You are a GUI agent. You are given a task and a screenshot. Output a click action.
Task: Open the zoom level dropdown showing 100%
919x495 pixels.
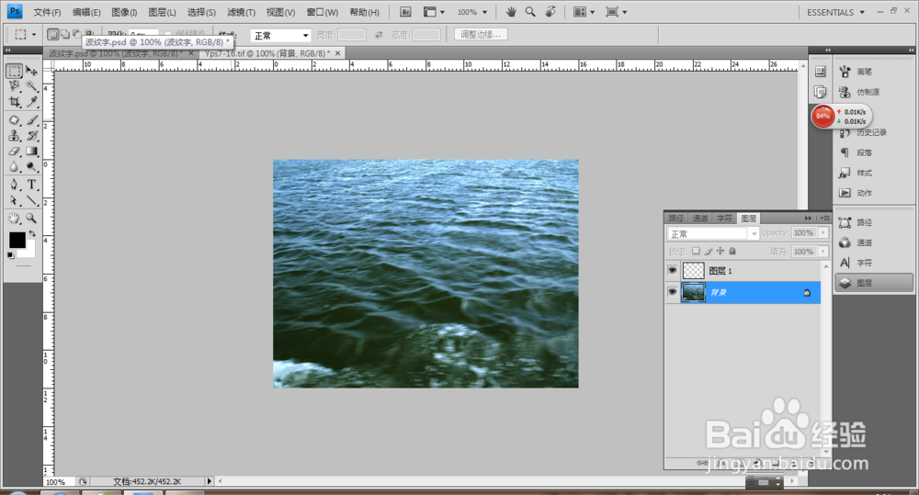pos(472,12)
